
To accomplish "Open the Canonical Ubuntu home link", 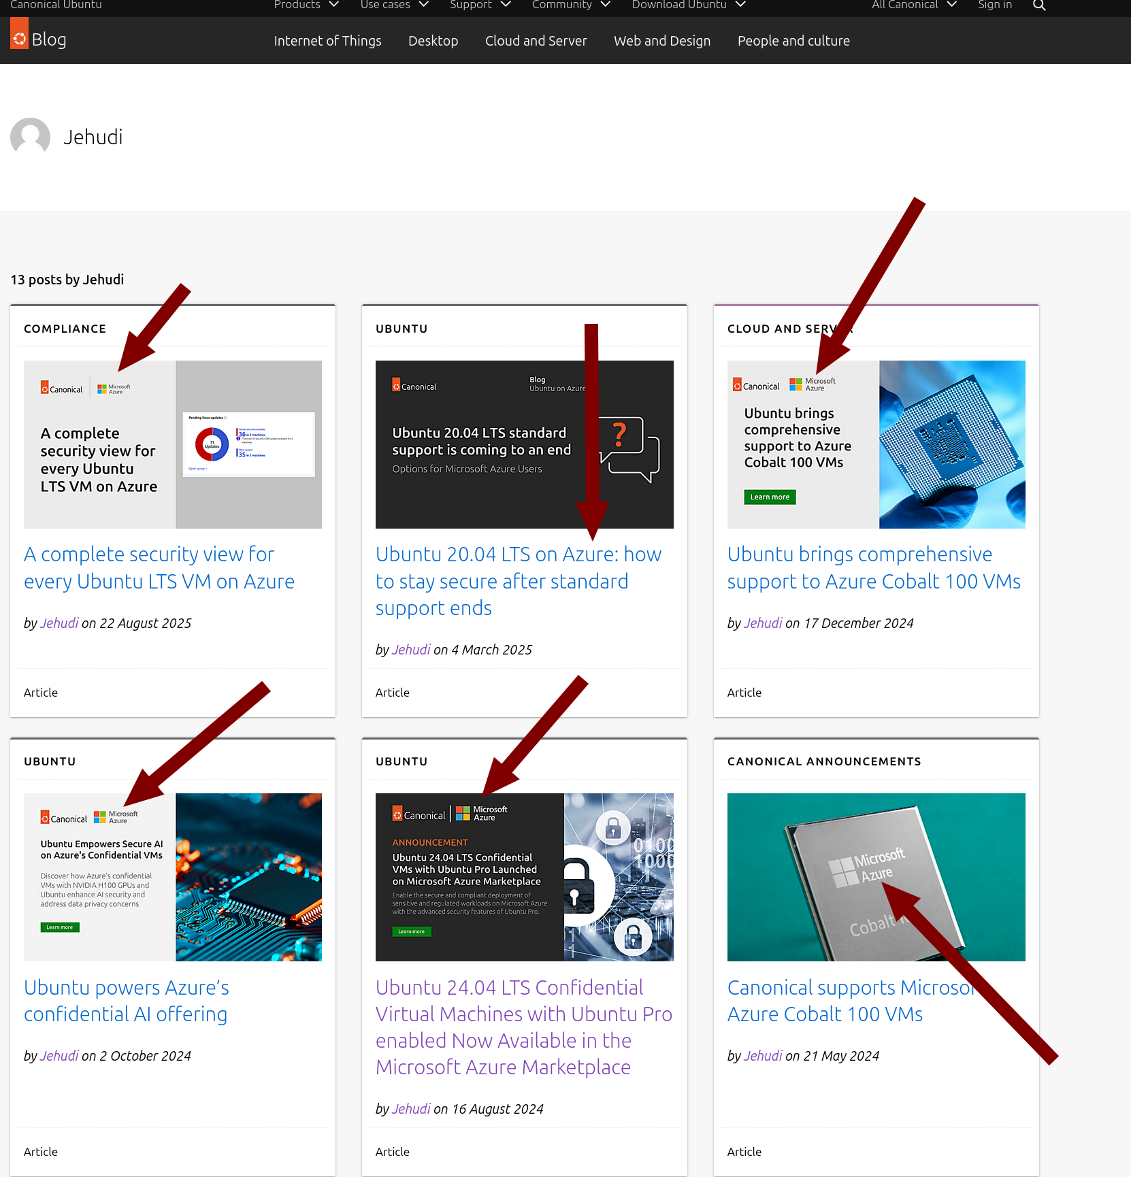I will [x=56, y=5].
